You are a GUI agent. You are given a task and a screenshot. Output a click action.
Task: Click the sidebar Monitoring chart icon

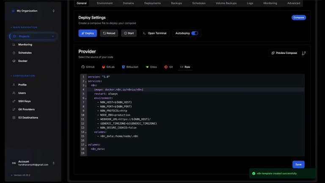[14, 44]
